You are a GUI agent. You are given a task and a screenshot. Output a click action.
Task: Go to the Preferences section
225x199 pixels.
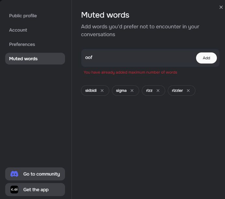[x=22, y=44]
